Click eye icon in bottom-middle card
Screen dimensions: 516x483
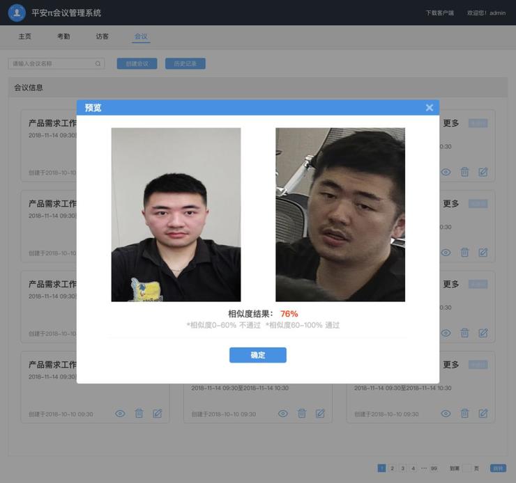coord(282,413)
